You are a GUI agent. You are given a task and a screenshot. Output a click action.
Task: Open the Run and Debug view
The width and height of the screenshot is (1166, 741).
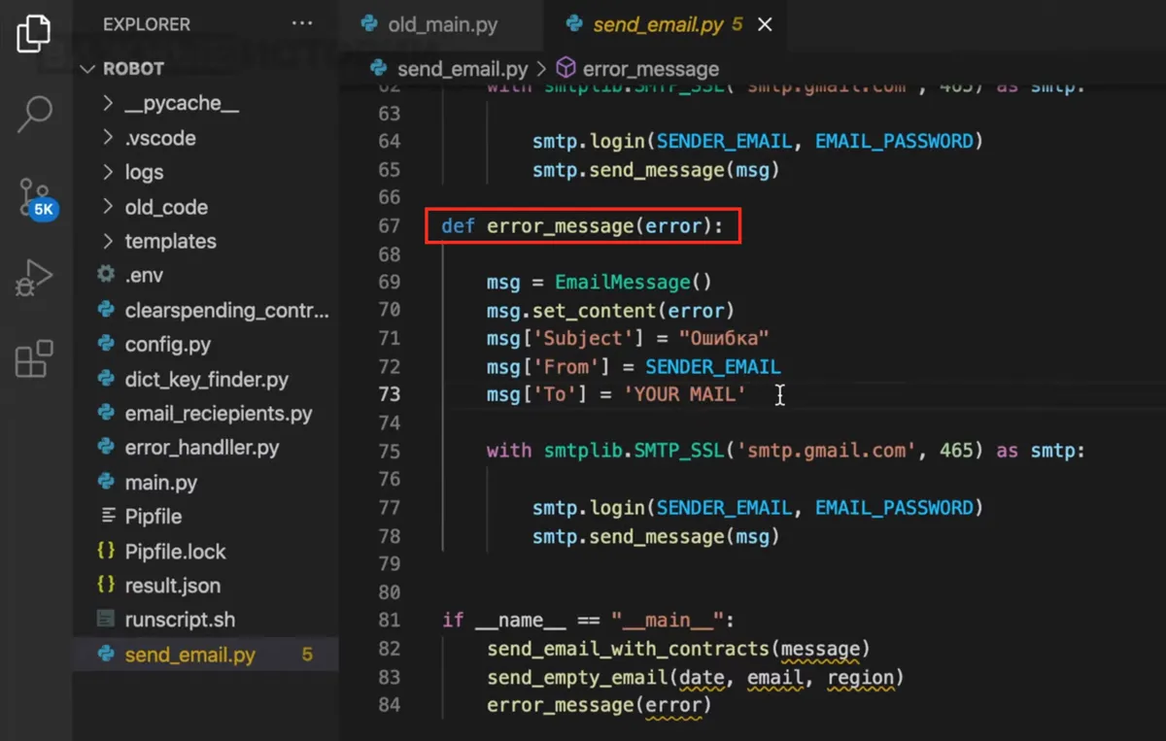[34, 279]
